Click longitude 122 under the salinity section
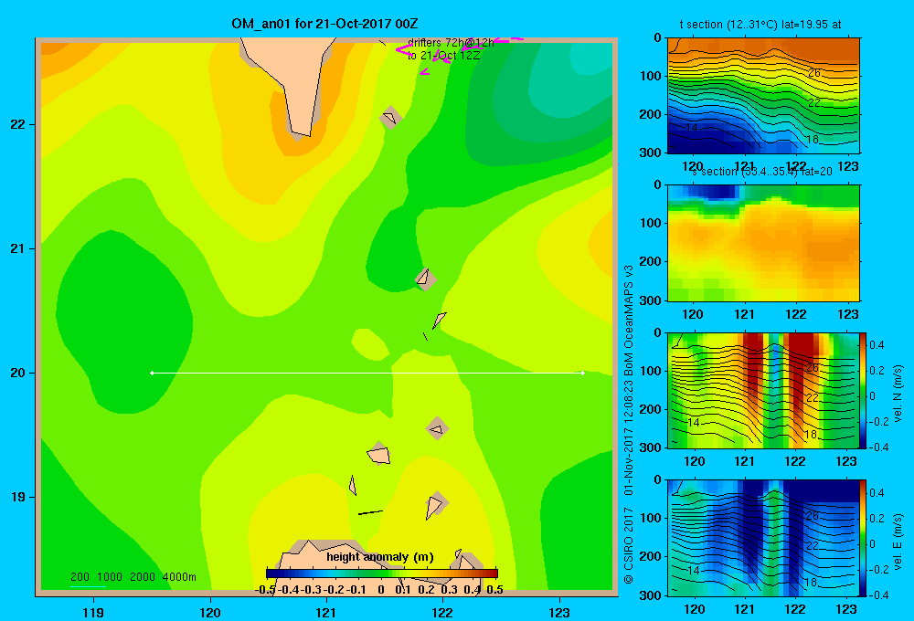 coord(796,314)
